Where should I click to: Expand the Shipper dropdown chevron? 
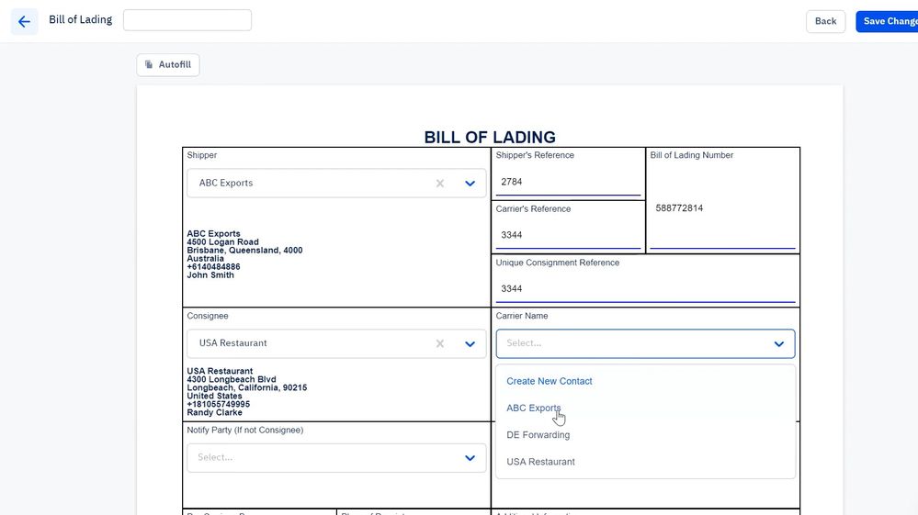coord(470,183)
